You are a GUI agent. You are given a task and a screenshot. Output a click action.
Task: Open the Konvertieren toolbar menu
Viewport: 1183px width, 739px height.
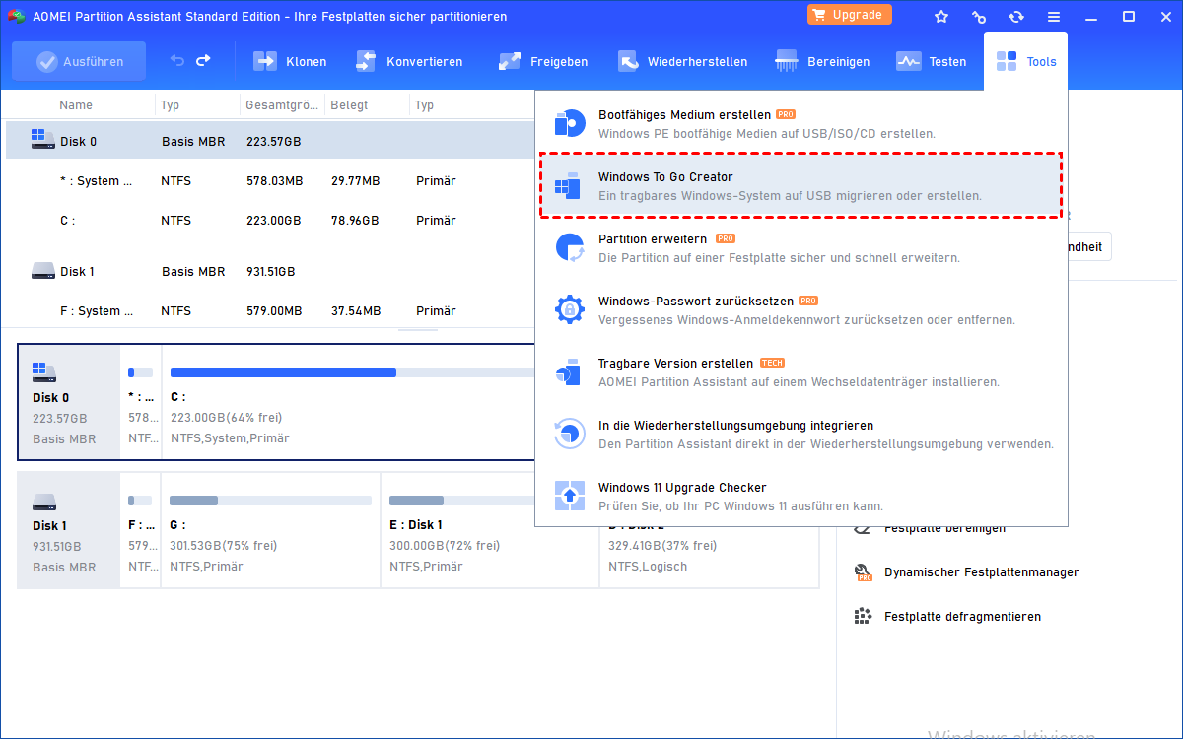[408, 61]
